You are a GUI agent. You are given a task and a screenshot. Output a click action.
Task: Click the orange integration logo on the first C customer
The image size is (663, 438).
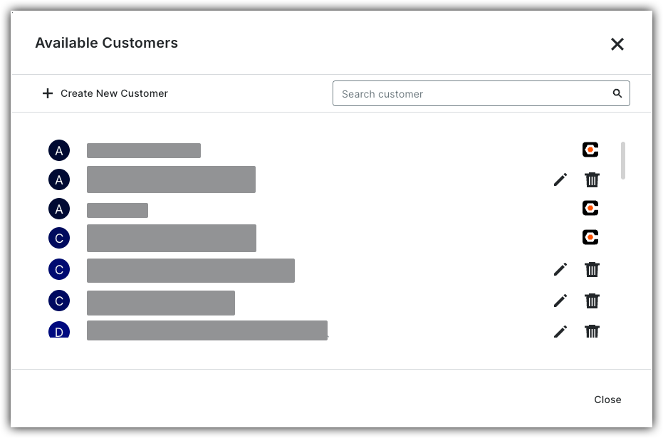tap(590, 237)
